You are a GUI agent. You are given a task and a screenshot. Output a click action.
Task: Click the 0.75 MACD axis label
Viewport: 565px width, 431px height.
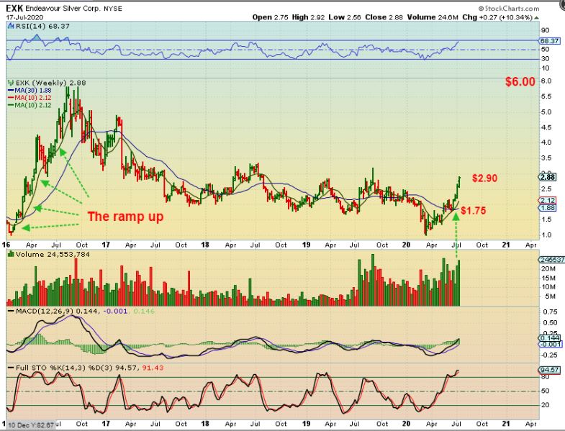[x=550, y=312]
